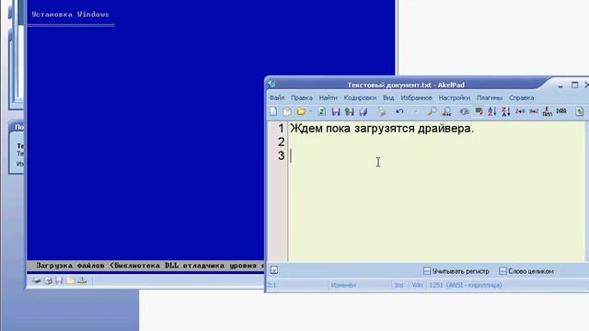Screen dimensions: 589x331
Task: Click the text 'Ждем пока загрузятся драйвера.'
Action: pyautogui.click(x=382, y=129)
